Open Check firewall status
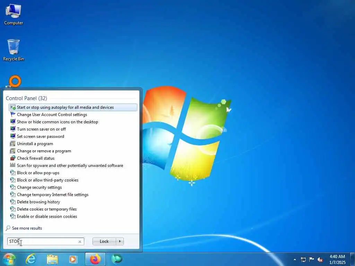 [73, 158]
